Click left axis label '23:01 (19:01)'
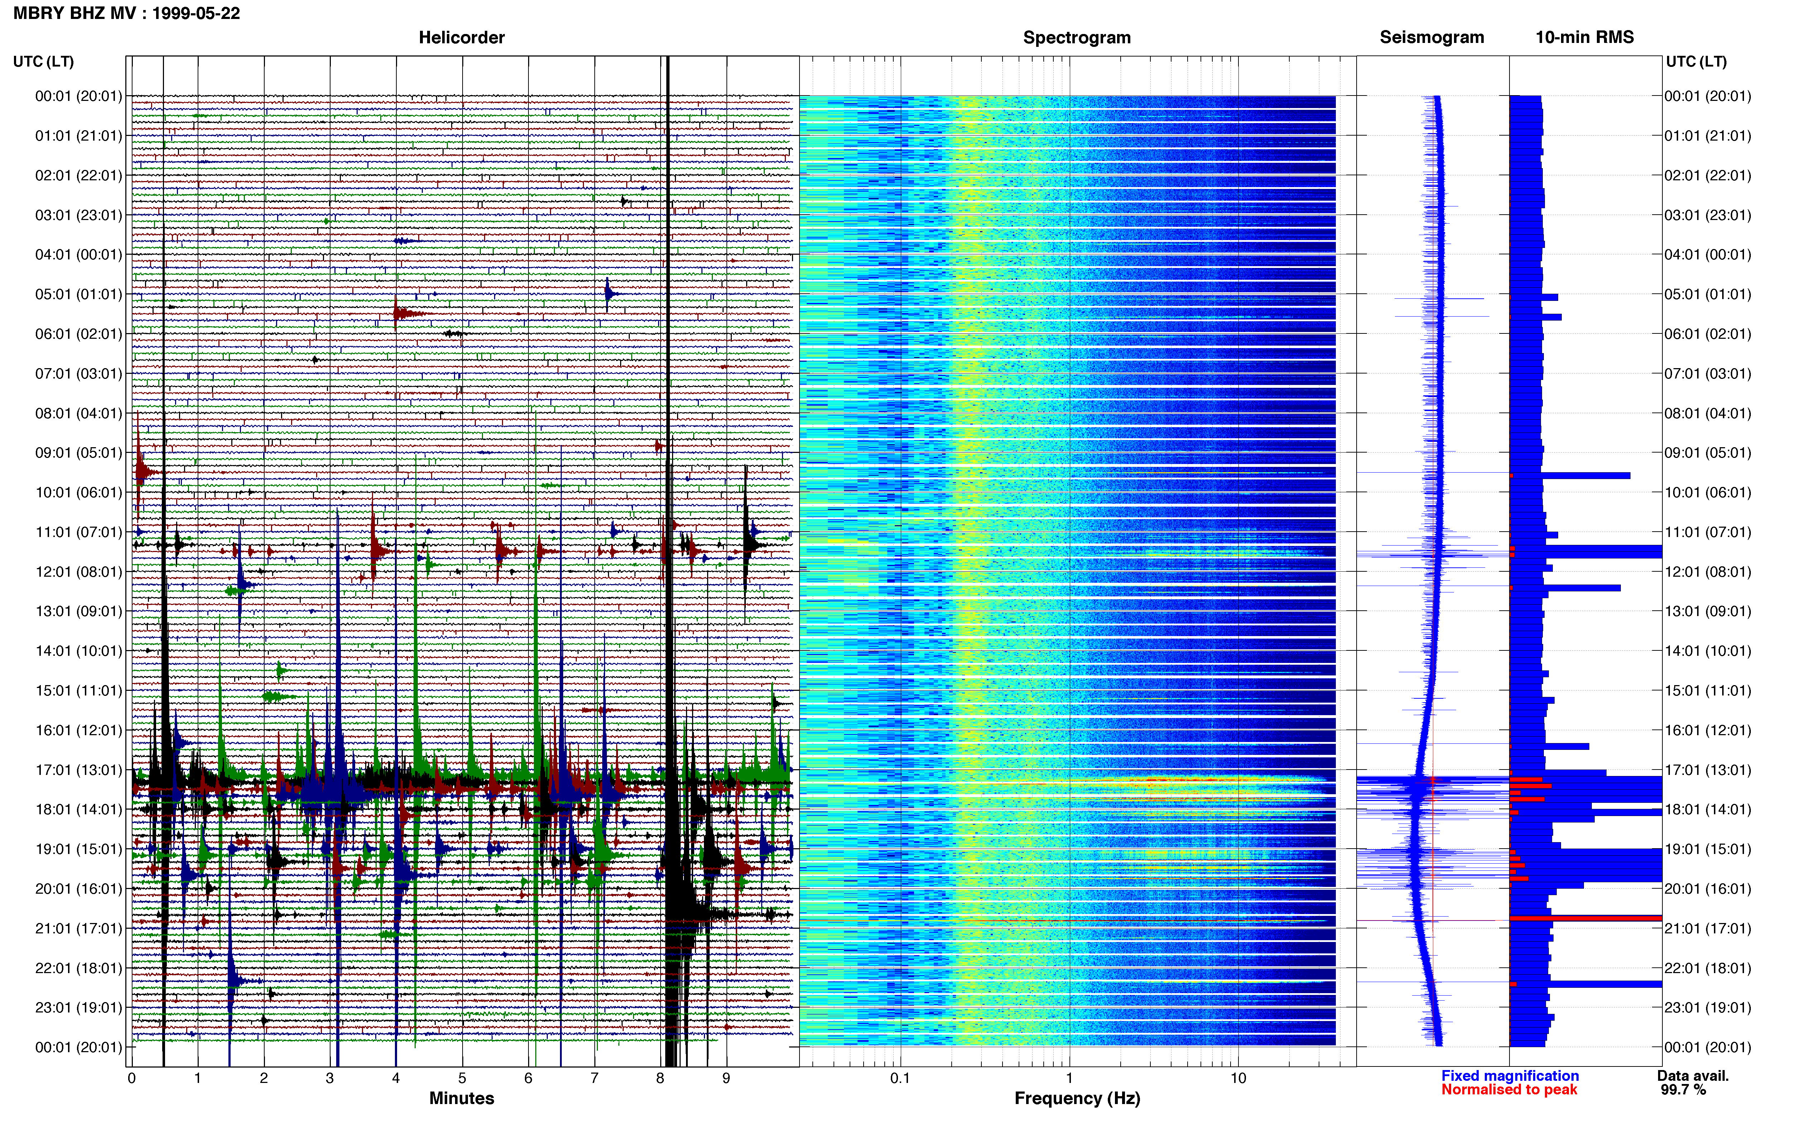The width and height of the screenshot is (1797, 1123). (79, 1007)
